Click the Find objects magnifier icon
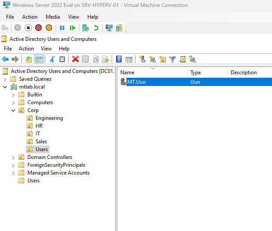 click(182, 59)
